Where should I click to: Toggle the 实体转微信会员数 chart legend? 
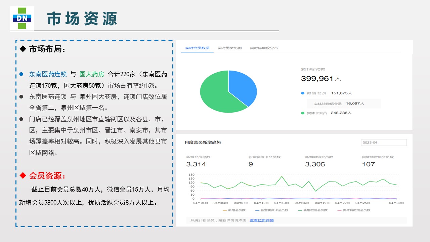click(x=354, y=210)
